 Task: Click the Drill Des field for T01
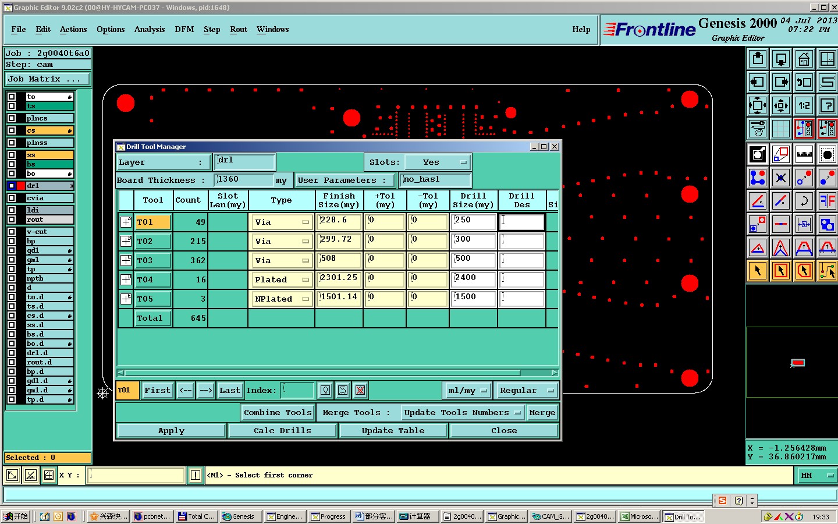[x=522, y=222]
